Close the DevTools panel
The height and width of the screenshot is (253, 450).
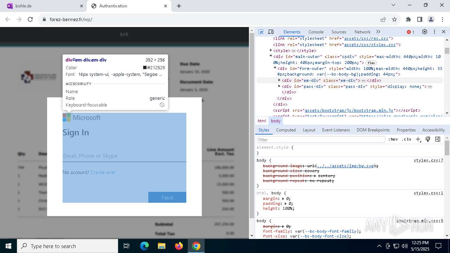pos(444,32)
